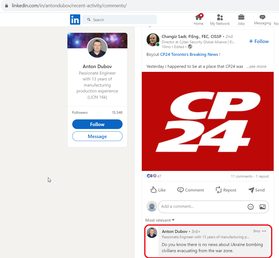Click the Send paper plane icon
The width and height of the screenshot is (279, 258).
pos(251,190)
